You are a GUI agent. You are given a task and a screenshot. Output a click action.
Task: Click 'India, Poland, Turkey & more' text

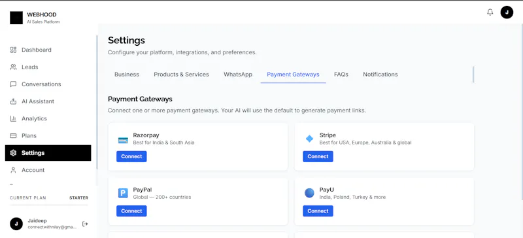352,197
